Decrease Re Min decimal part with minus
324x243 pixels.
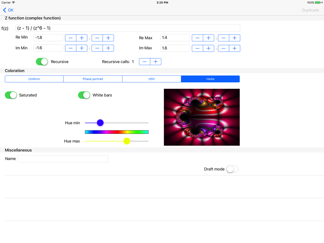point(97,38)
